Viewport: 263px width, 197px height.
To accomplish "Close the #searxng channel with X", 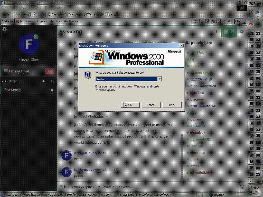I will (x=52, y=90).
